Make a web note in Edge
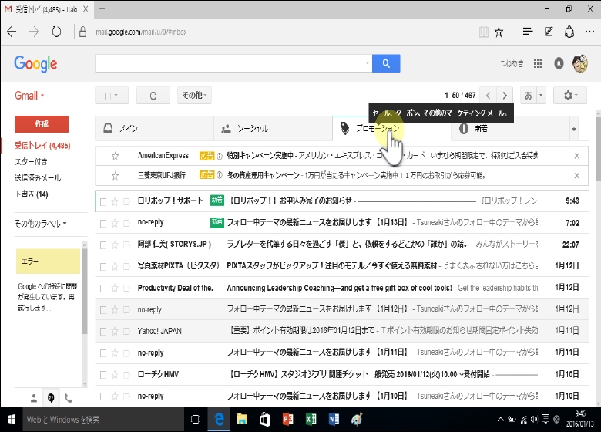 pyautogui.click(x=549, y=32)
